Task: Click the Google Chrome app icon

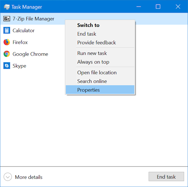Action: pos(7,54)
